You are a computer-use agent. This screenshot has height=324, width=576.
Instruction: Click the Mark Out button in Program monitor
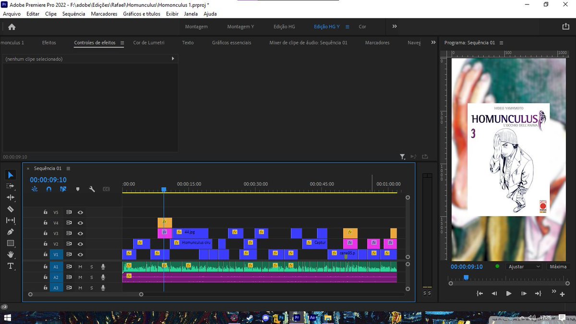(538, 293)
